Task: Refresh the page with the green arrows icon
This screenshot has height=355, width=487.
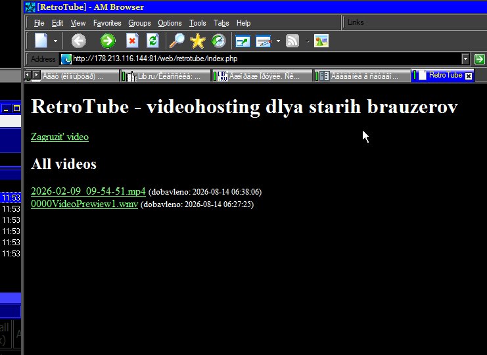Action: tap(152, 41)
